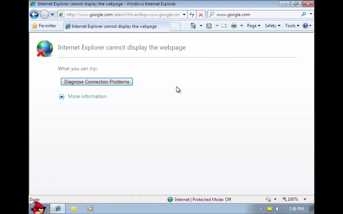Close the Internet Explorer window
Screen dimensions: 343x214
click(x=308, y=4)
